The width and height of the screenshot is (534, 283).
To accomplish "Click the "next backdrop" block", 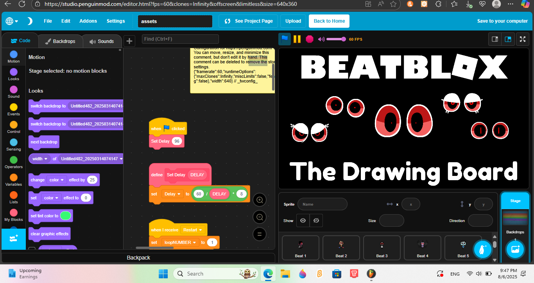I will (44, 142).
